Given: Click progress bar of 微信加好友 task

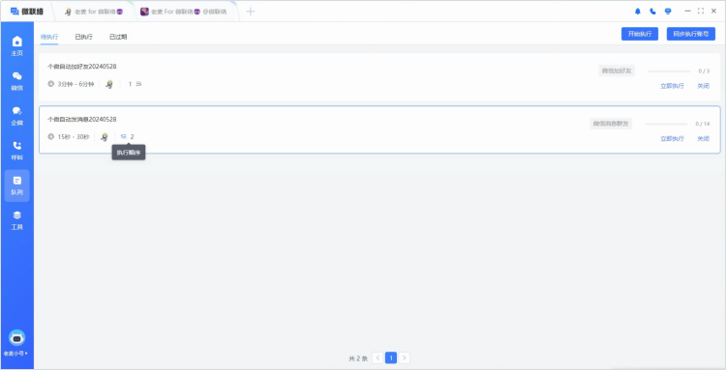Looking at the screenshot, I should point(669,71).
